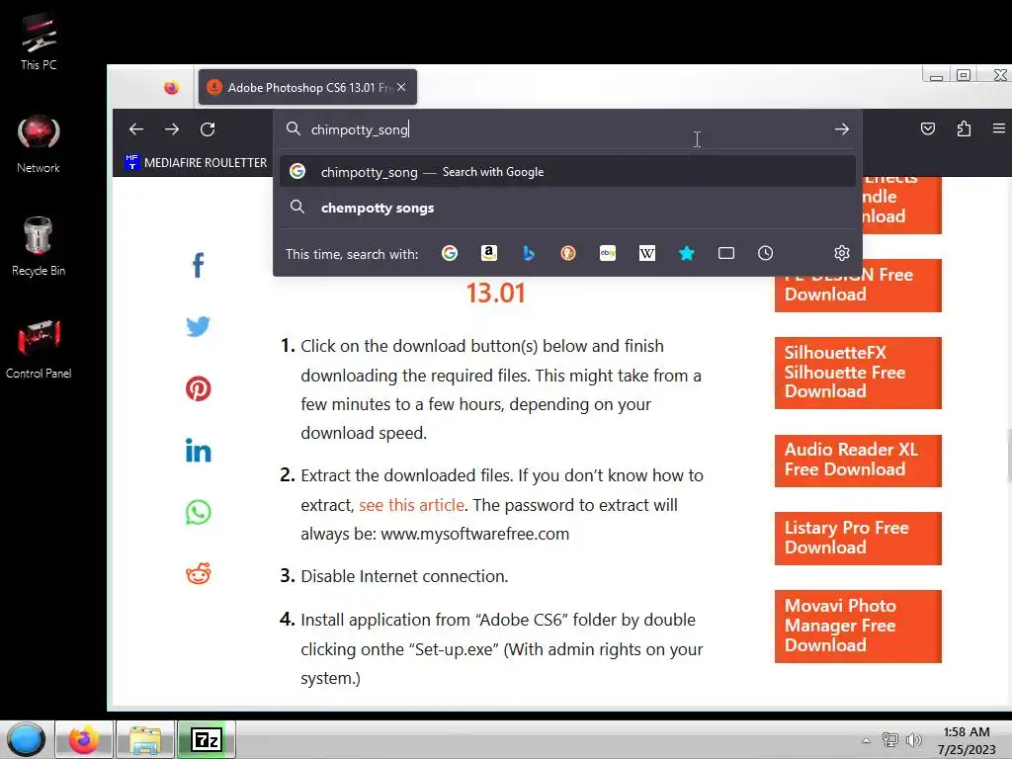Click the volume speaker tray icon
The image size is (1012, 759).
913,739
